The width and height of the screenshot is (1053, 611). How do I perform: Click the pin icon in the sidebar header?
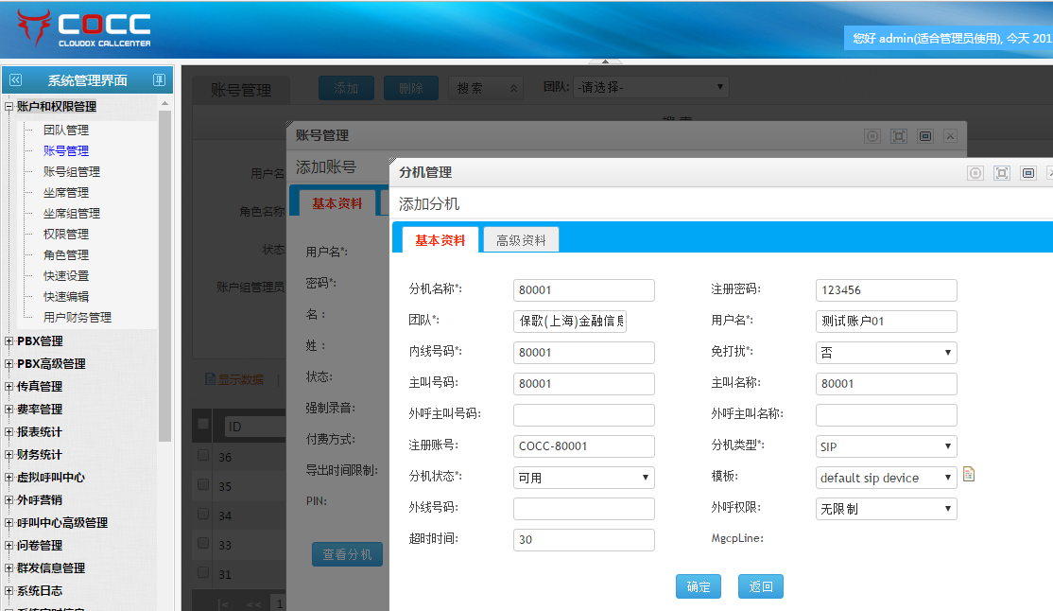pos(159,80)
